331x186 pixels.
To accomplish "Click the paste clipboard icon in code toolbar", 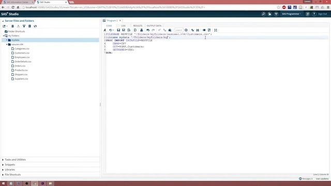I will (170, 30).
